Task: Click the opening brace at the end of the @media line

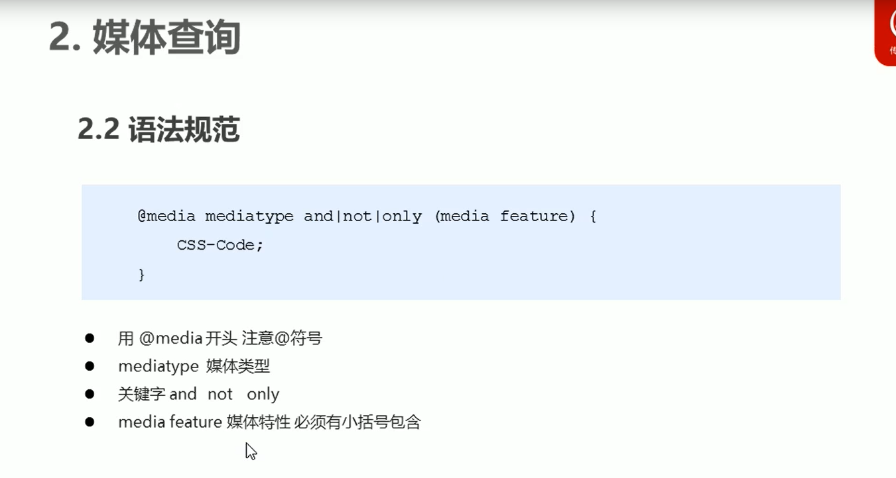Action: (592, 216)
